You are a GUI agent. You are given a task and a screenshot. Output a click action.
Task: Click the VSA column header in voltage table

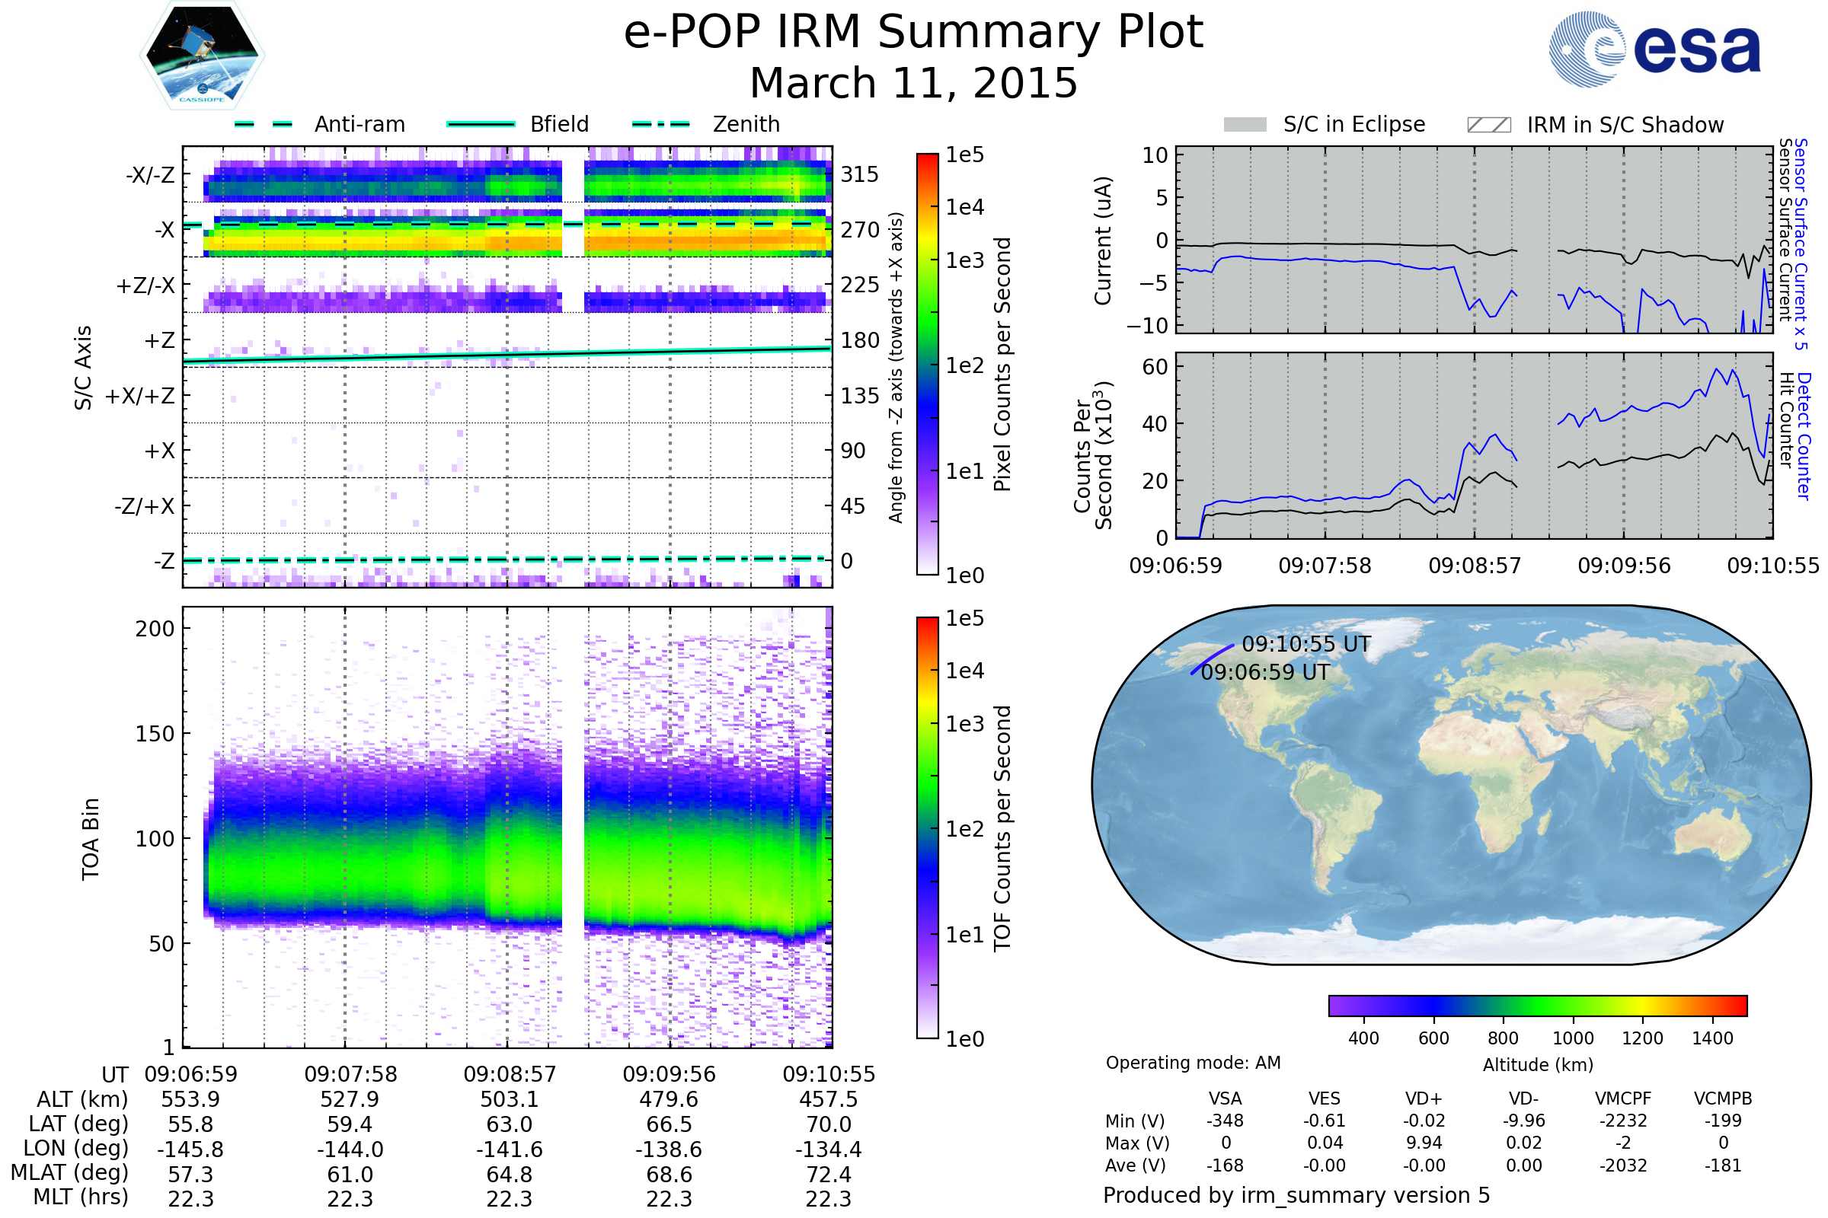(x=1225, y=1098)
